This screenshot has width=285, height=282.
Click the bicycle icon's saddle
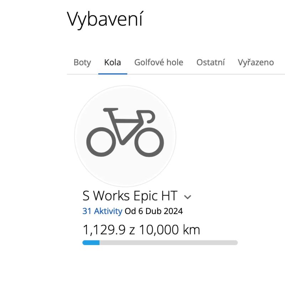110,110
